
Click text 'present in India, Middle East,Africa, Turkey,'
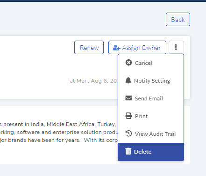click(60, 124)
